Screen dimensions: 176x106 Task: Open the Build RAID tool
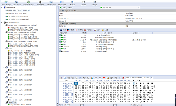pos(40,2)
